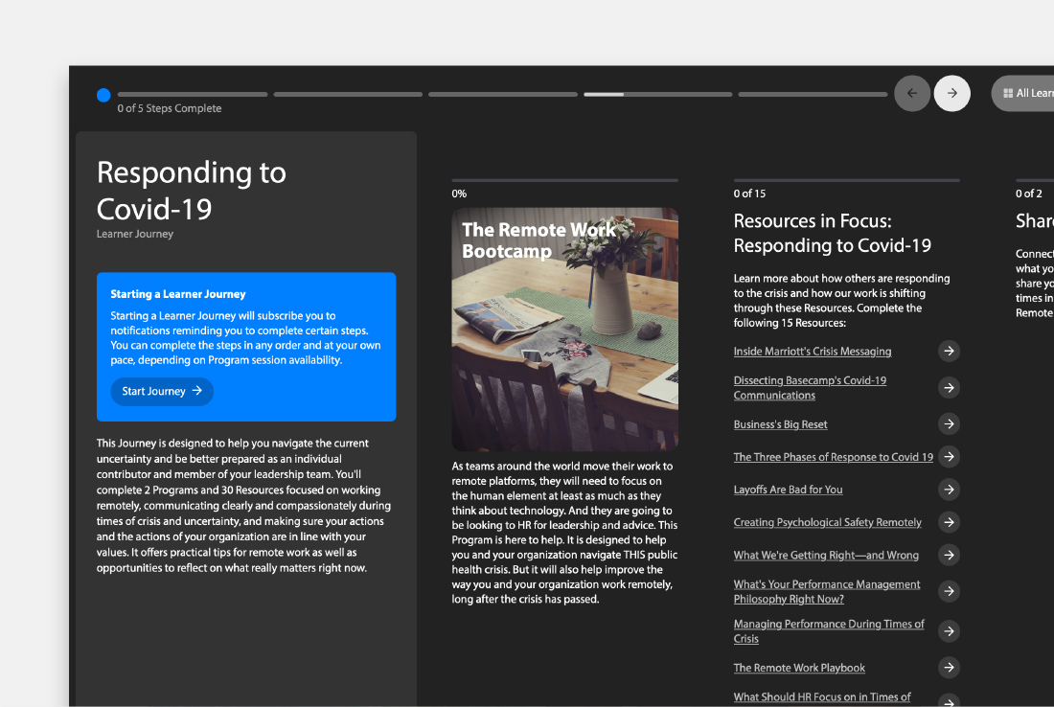The width and height of the screenshot is (1054, 707).
Task: Click arrow beside What We're Getting Right—and Wrong
Action: pos(949,555)
